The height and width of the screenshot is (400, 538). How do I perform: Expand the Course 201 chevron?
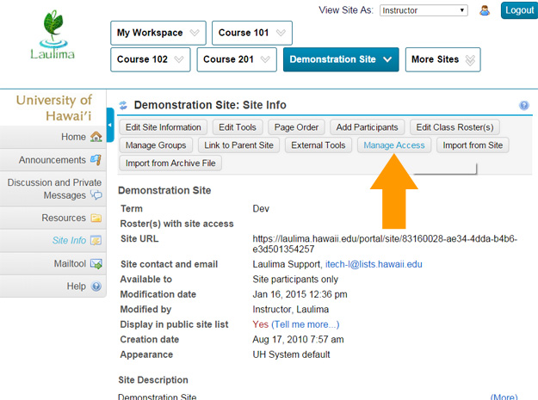click(265, 59)
